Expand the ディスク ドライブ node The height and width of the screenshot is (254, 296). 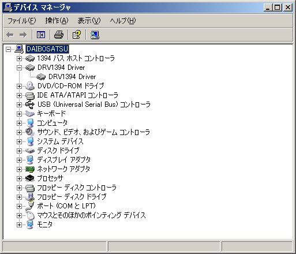(x=19, y=151)
